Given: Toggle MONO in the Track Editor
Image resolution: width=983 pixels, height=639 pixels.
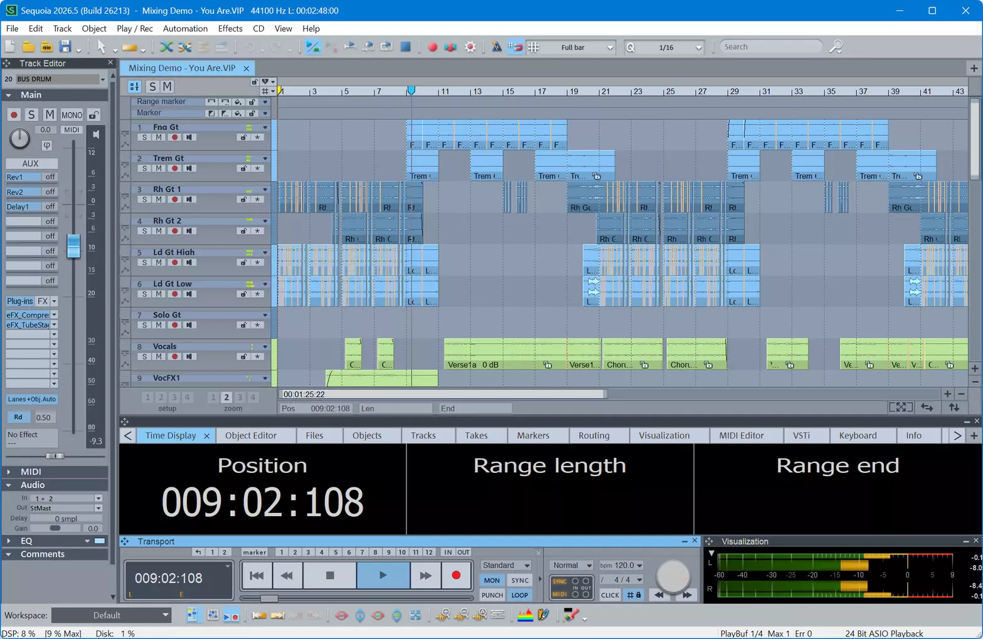Looking at the screenshot, I should tap(72, 115).
